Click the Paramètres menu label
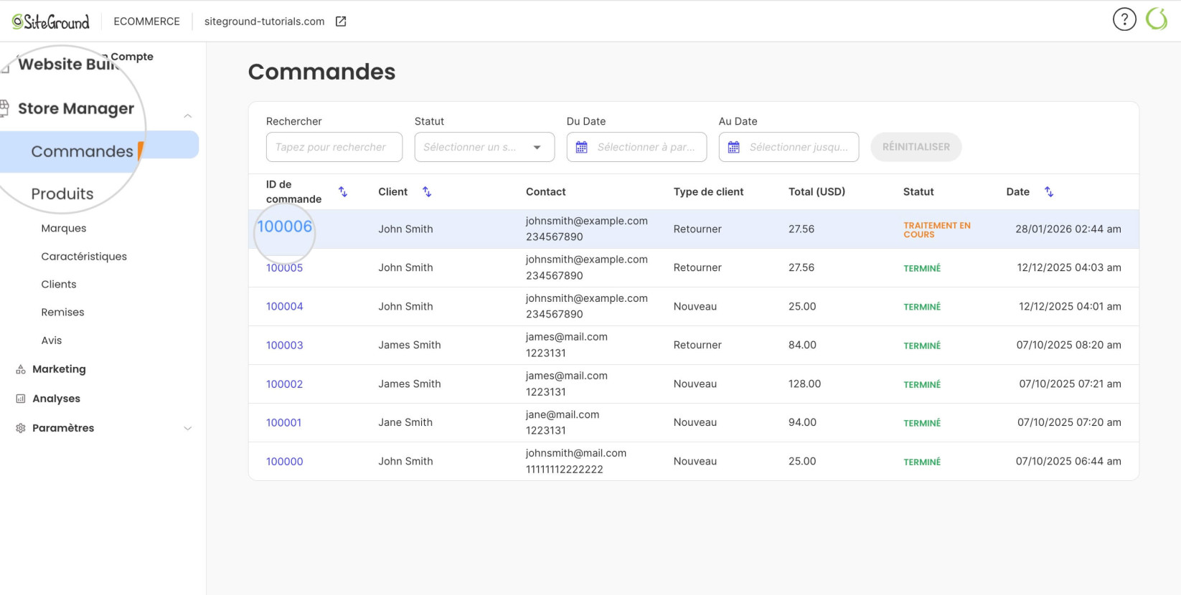1181x595 pixels. click(x=63, y=428)
